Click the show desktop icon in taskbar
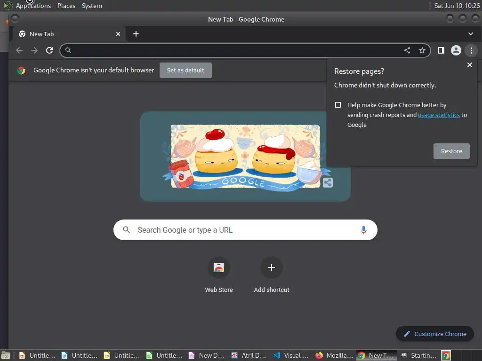Image resolution: width=482 pixels, height=361 pixels. click(6, 355)
